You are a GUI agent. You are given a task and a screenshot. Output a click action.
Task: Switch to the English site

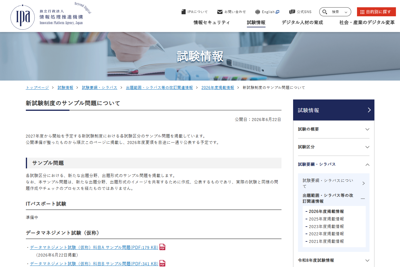click(267, 12)
